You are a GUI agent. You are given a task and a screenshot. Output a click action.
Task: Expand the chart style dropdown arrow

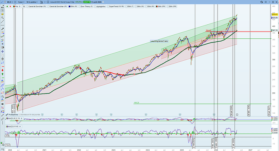[45, 2]
